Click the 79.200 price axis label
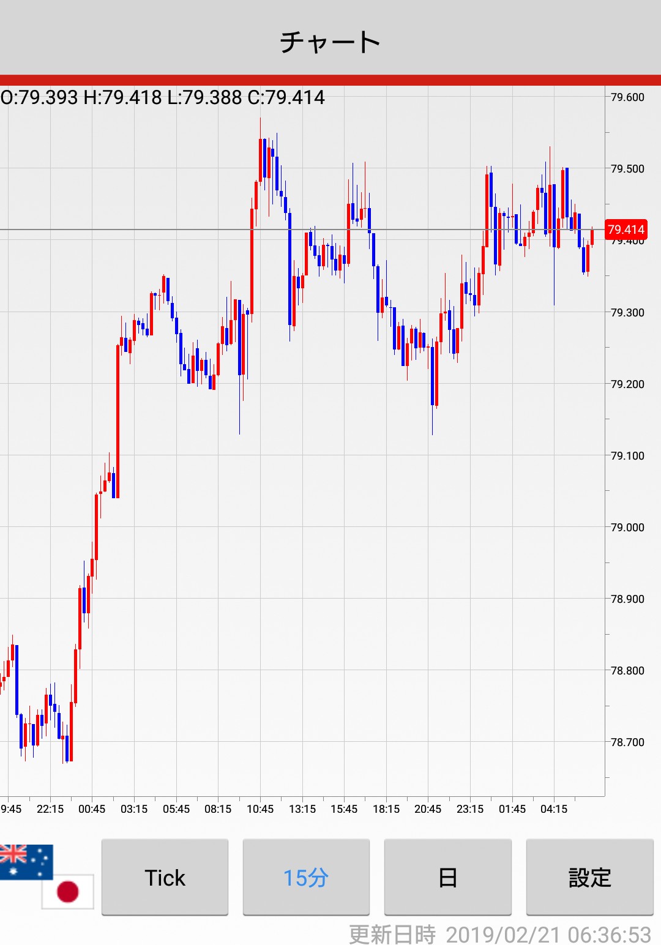This screenshot has height=945, width=661. click(627, 384)
